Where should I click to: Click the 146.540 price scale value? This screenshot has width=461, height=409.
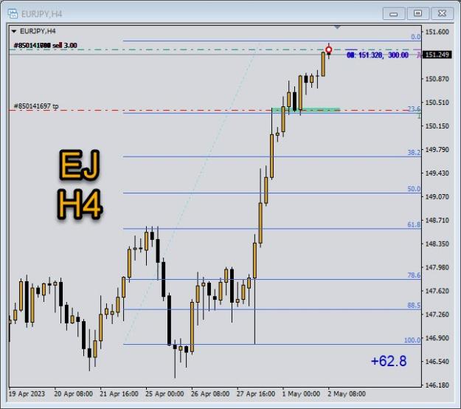pos(437,361)
